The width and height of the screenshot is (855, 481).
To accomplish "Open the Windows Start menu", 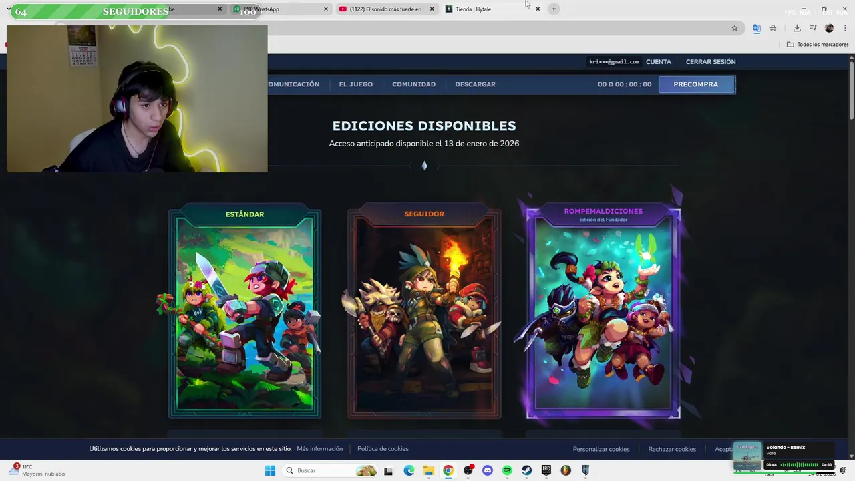I will click(x=270, y=470).
